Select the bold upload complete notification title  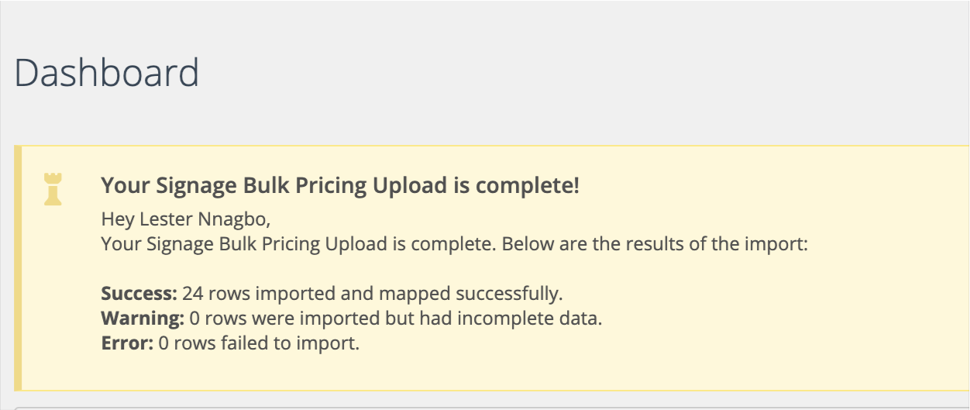(x=340, y=186)
